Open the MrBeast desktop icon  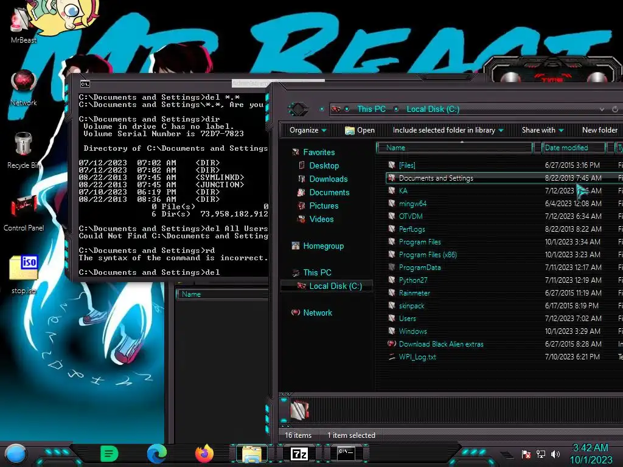pos(23,24)
